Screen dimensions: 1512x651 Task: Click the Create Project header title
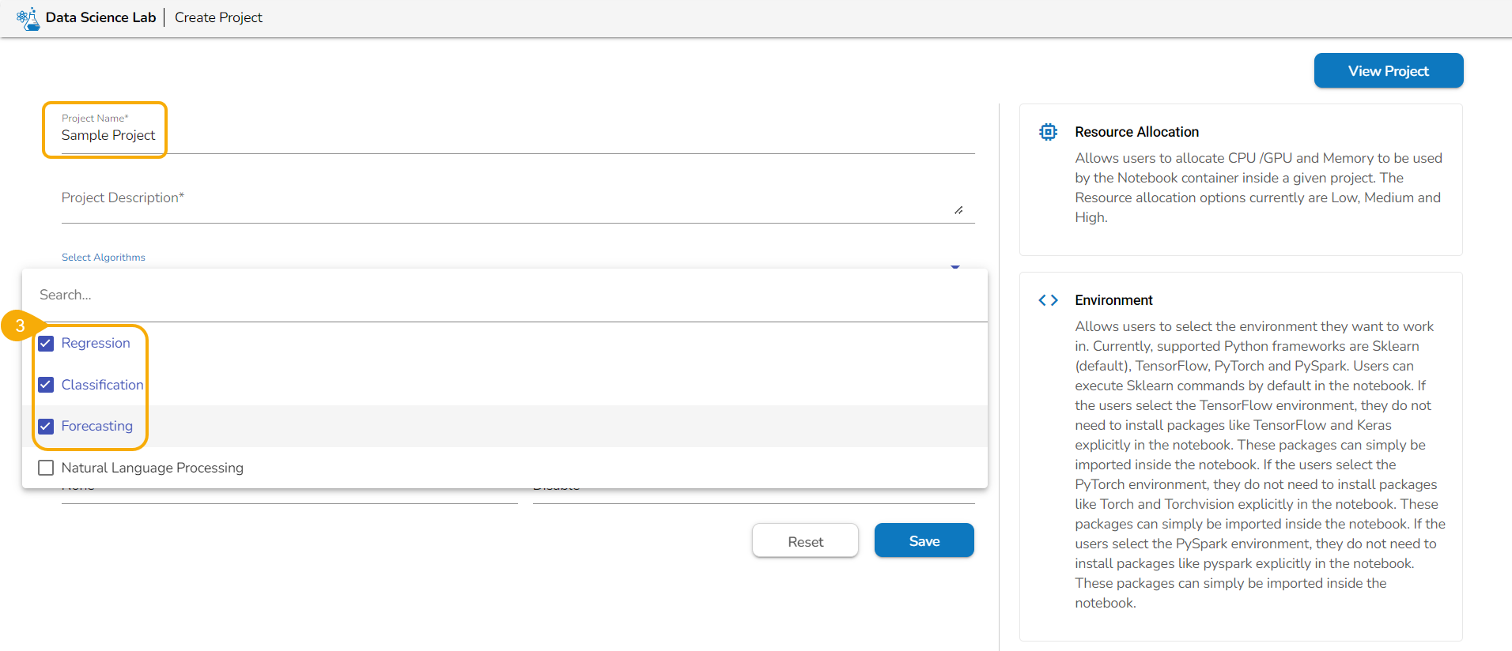[x=218, y=17]
